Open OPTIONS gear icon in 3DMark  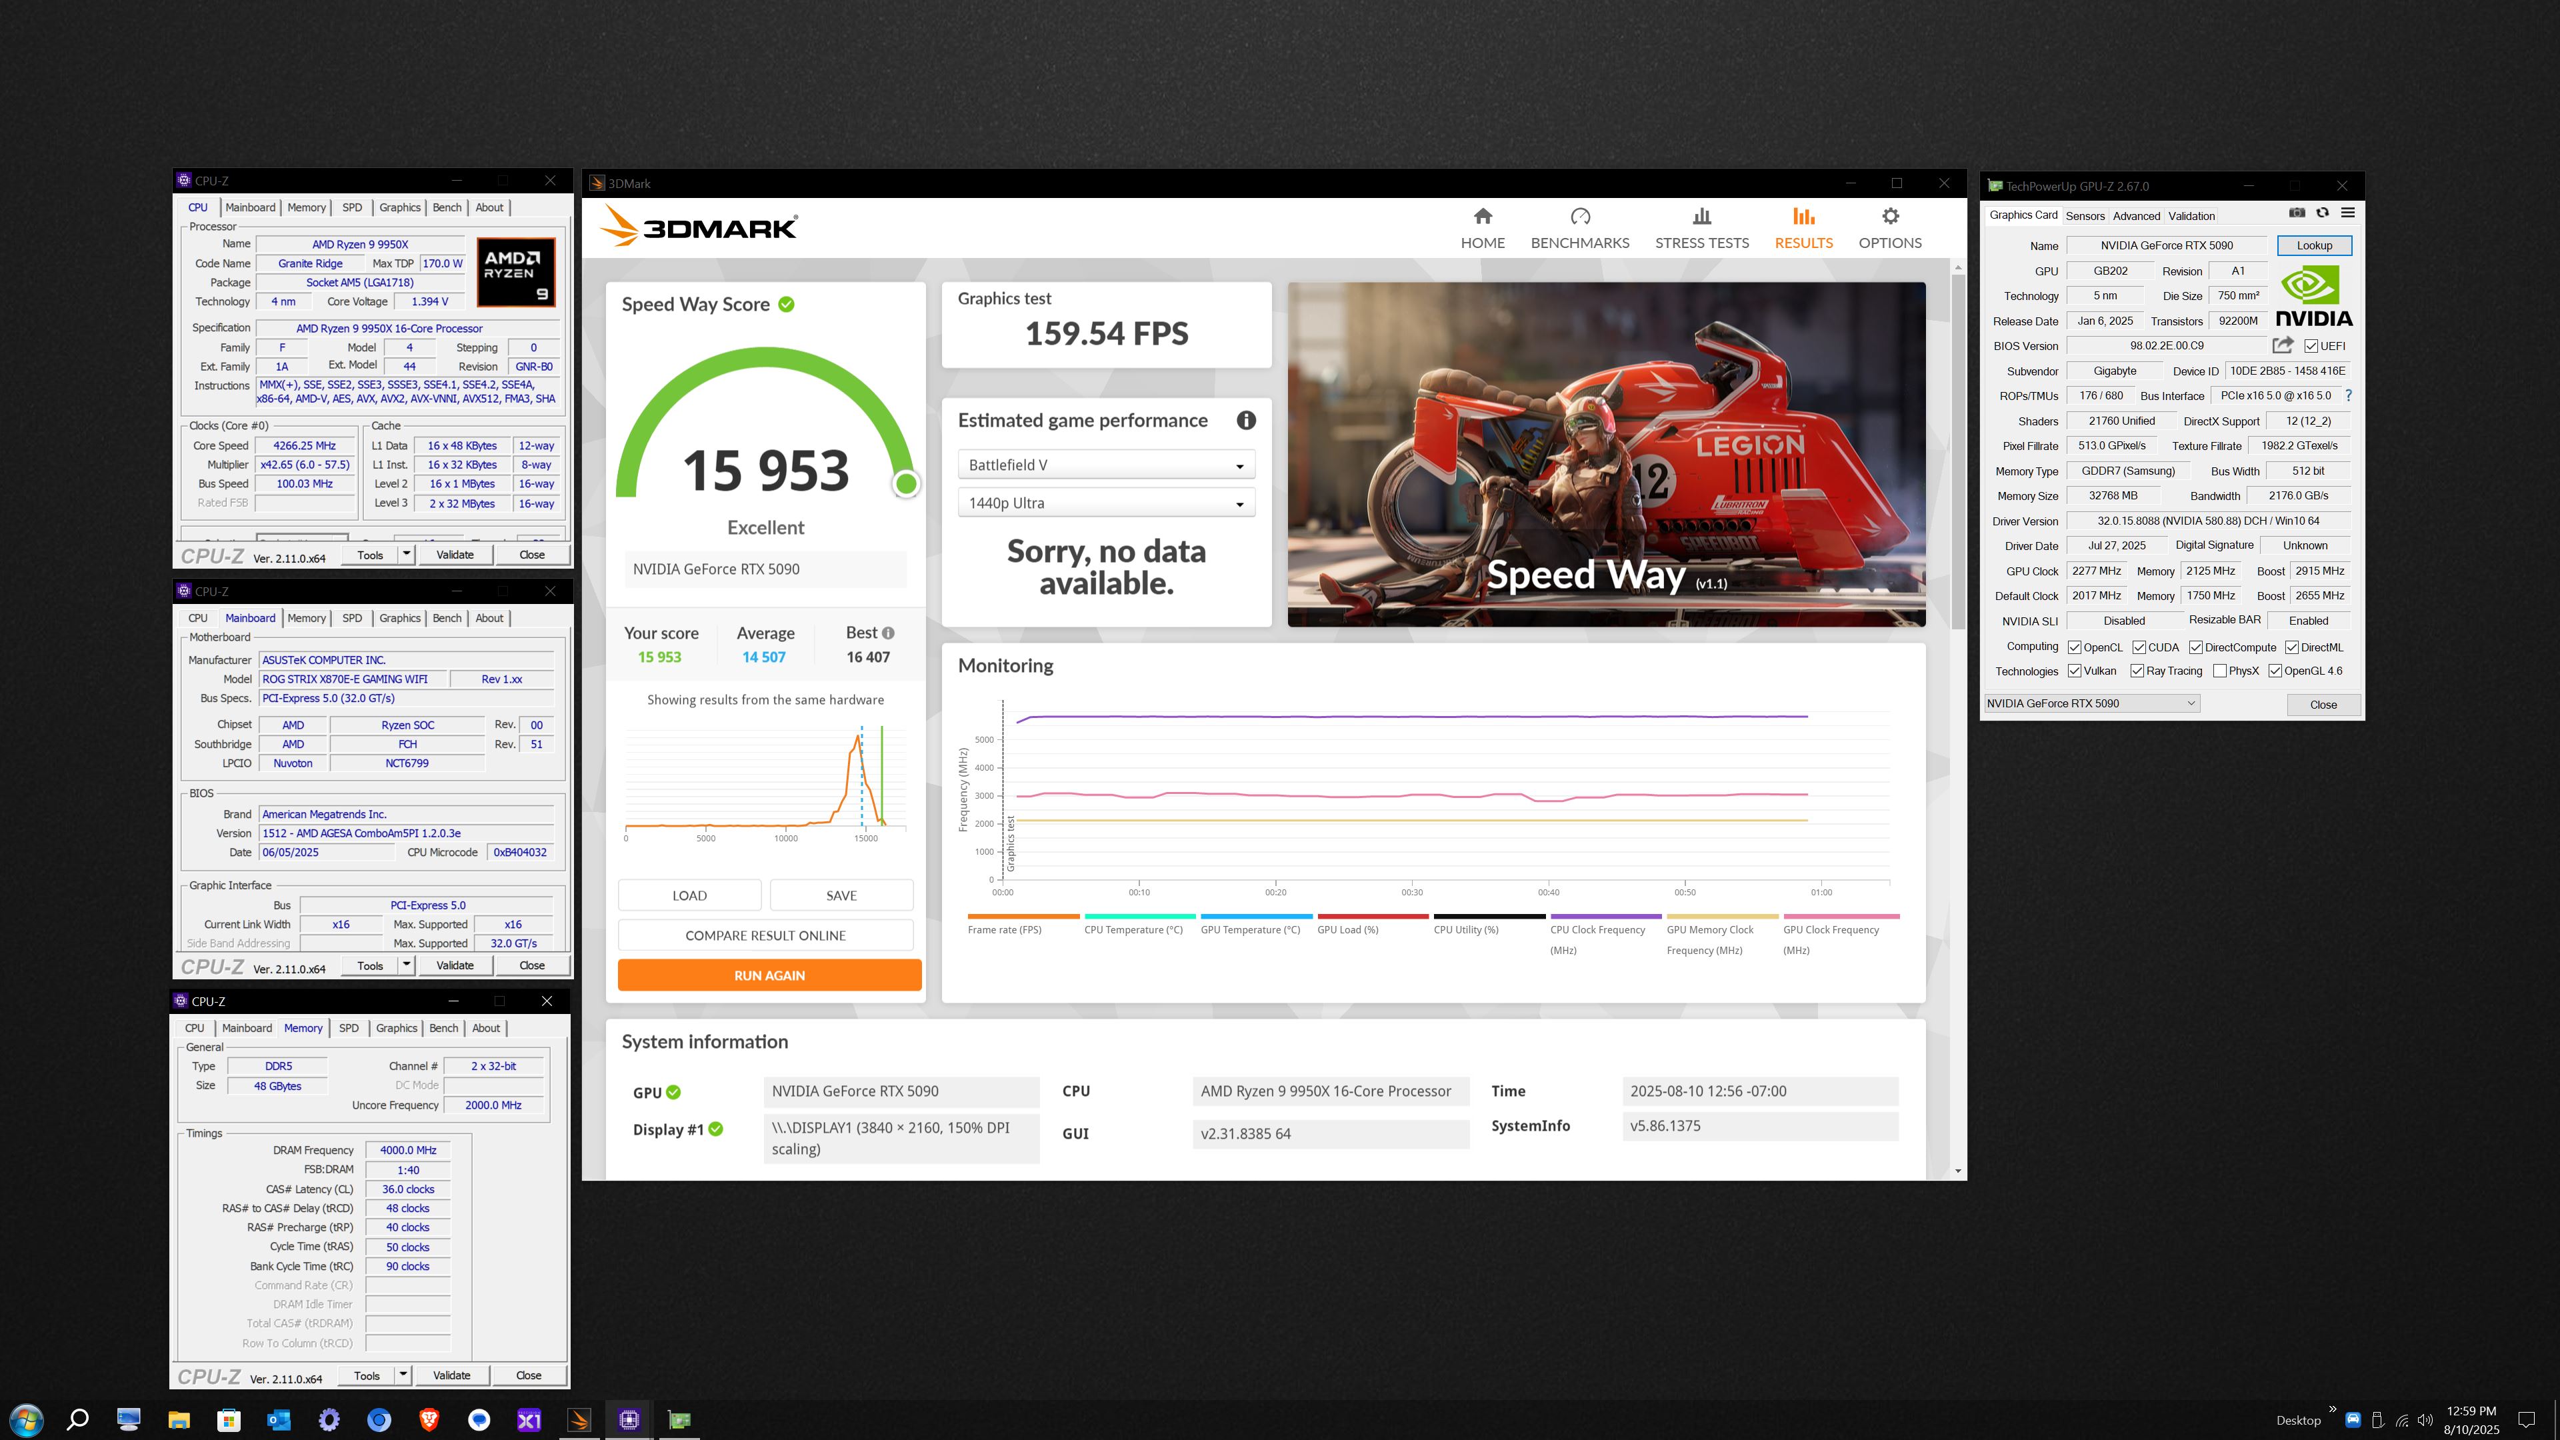[1890, 215]
